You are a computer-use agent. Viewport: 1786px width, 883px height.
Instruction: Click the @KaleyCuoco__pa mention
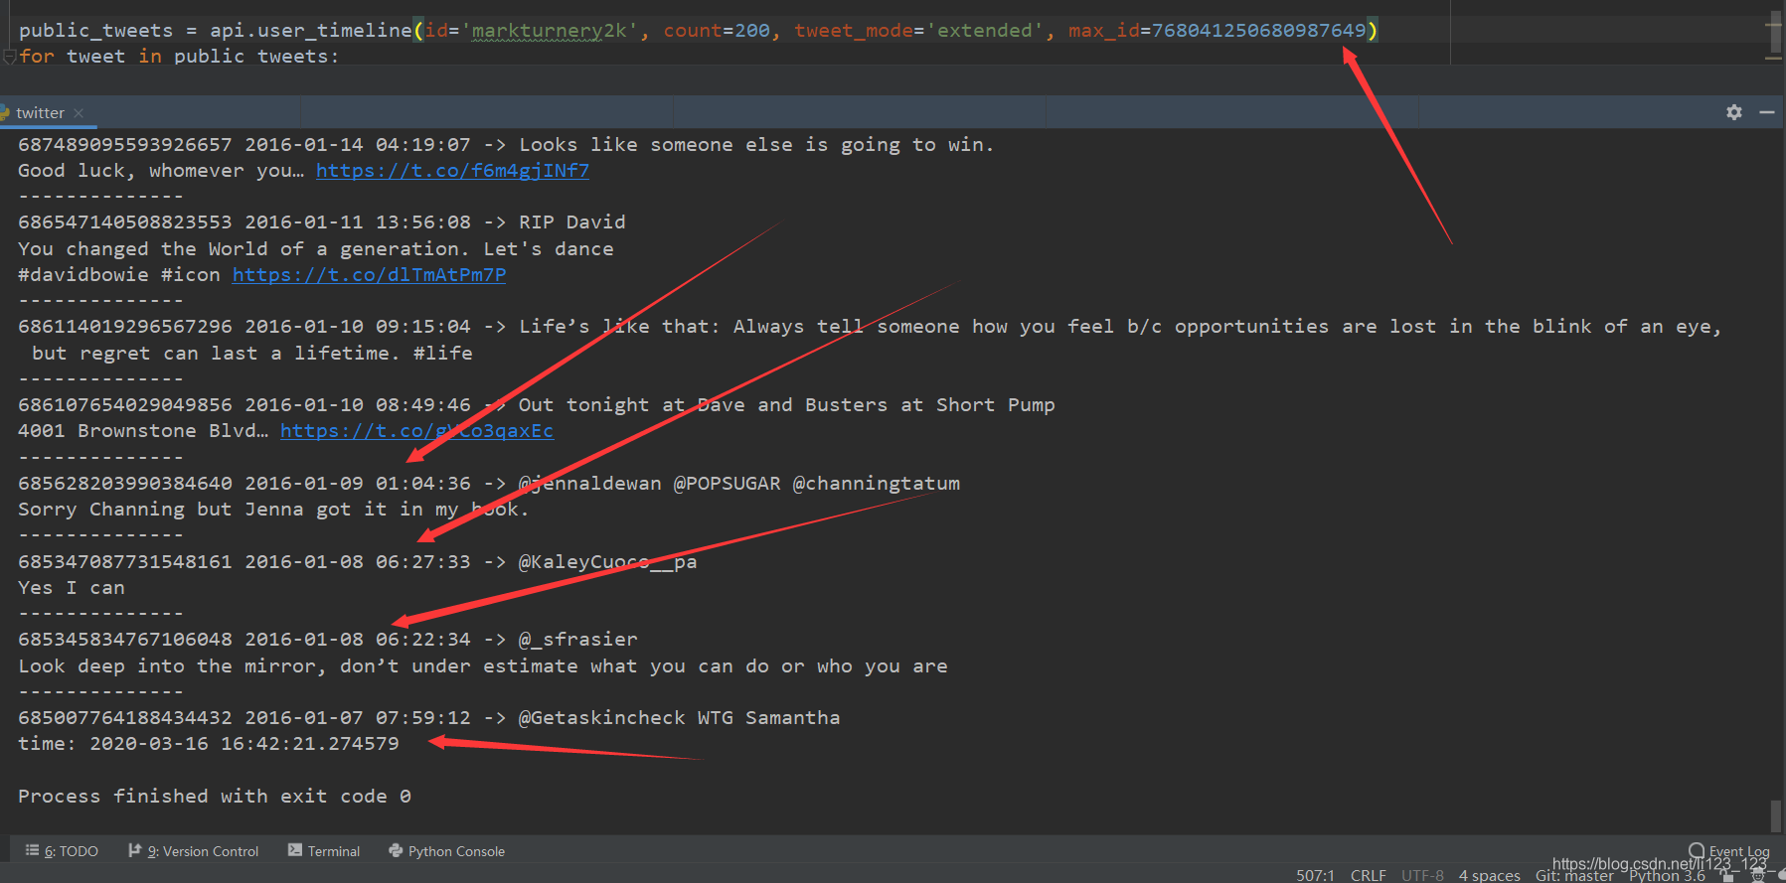(x=607, y=562)
